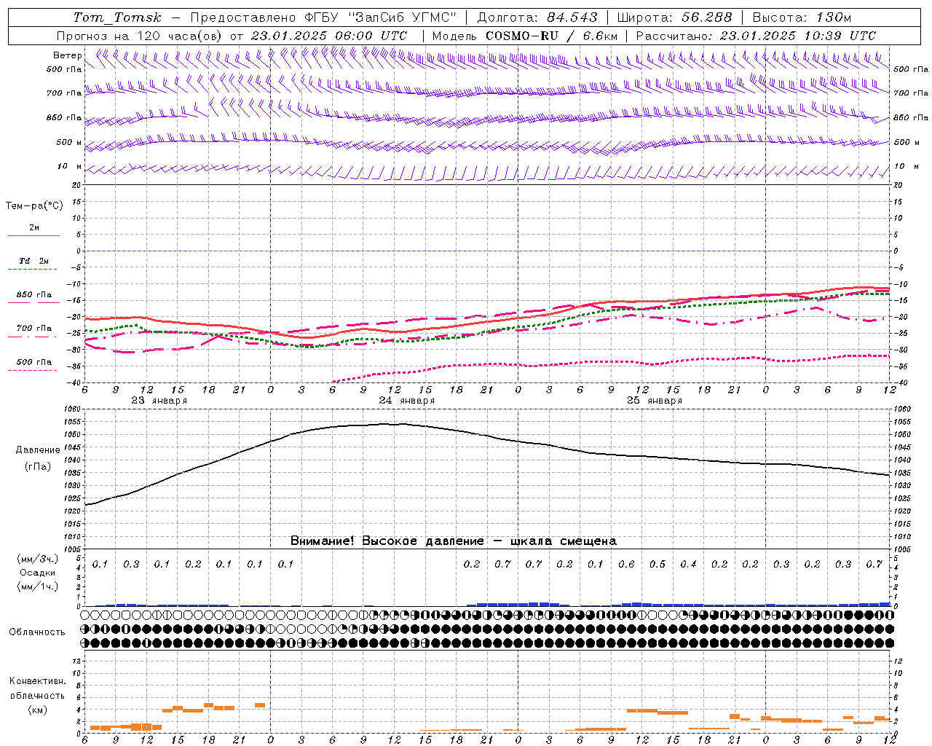Screen dimensions: 932x746
Task: Click the Давление panel label
Action: [38, 450]
